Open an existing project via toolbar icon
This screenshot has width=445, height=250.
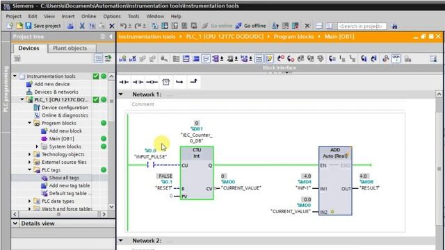coord(19,26)
